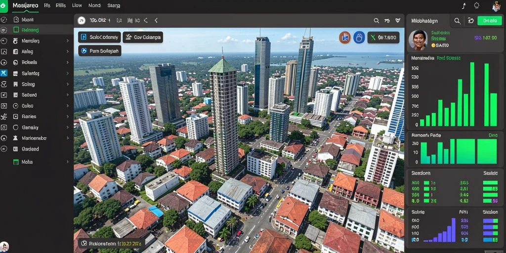Viewport: 506px width, 253px height.
Task: Open the Nond menu in the top bar
Action: [x=94, y=5]
